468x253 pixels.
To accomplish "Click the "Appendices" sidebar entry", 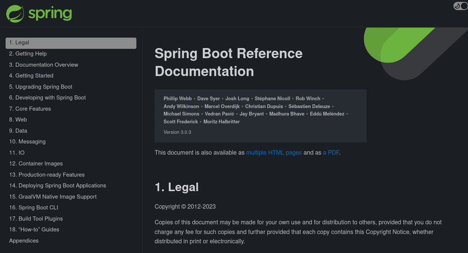I will (24, 240).
